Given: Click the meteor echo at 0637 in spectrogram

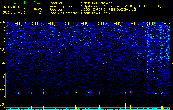Looking at the screenshot, I should (125, 92).
